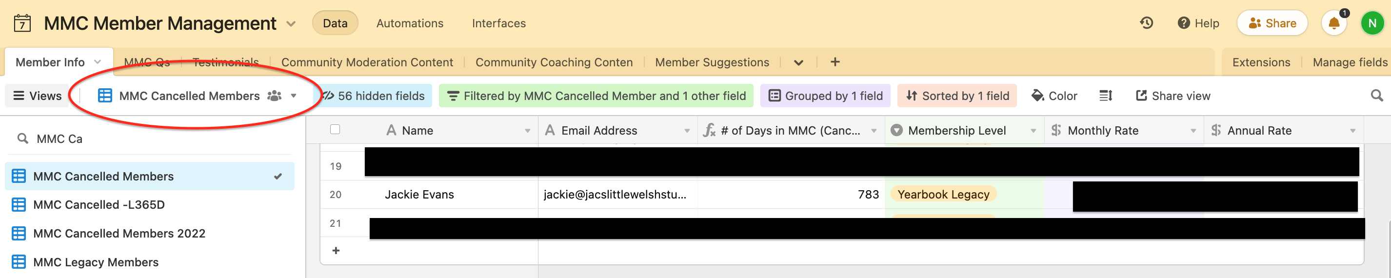Screen dimensions: 1391x278
Task: Click the N account avatar
Action: (1372, 23)
